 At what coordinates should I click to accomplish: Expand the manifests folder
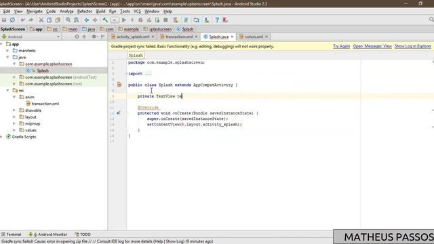(x=7, y=51)
